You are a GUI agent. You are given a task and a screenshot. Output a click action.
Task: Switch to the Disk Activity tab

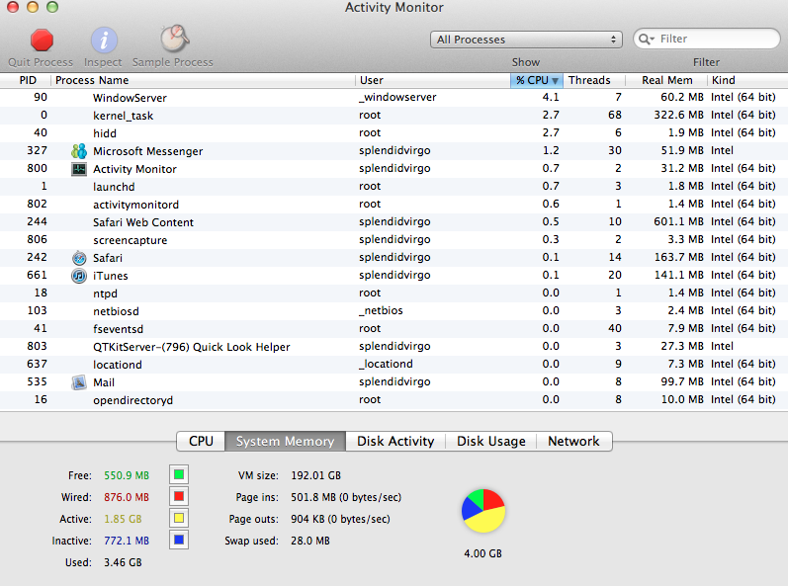pyautogui.click(x=395, y=441)
